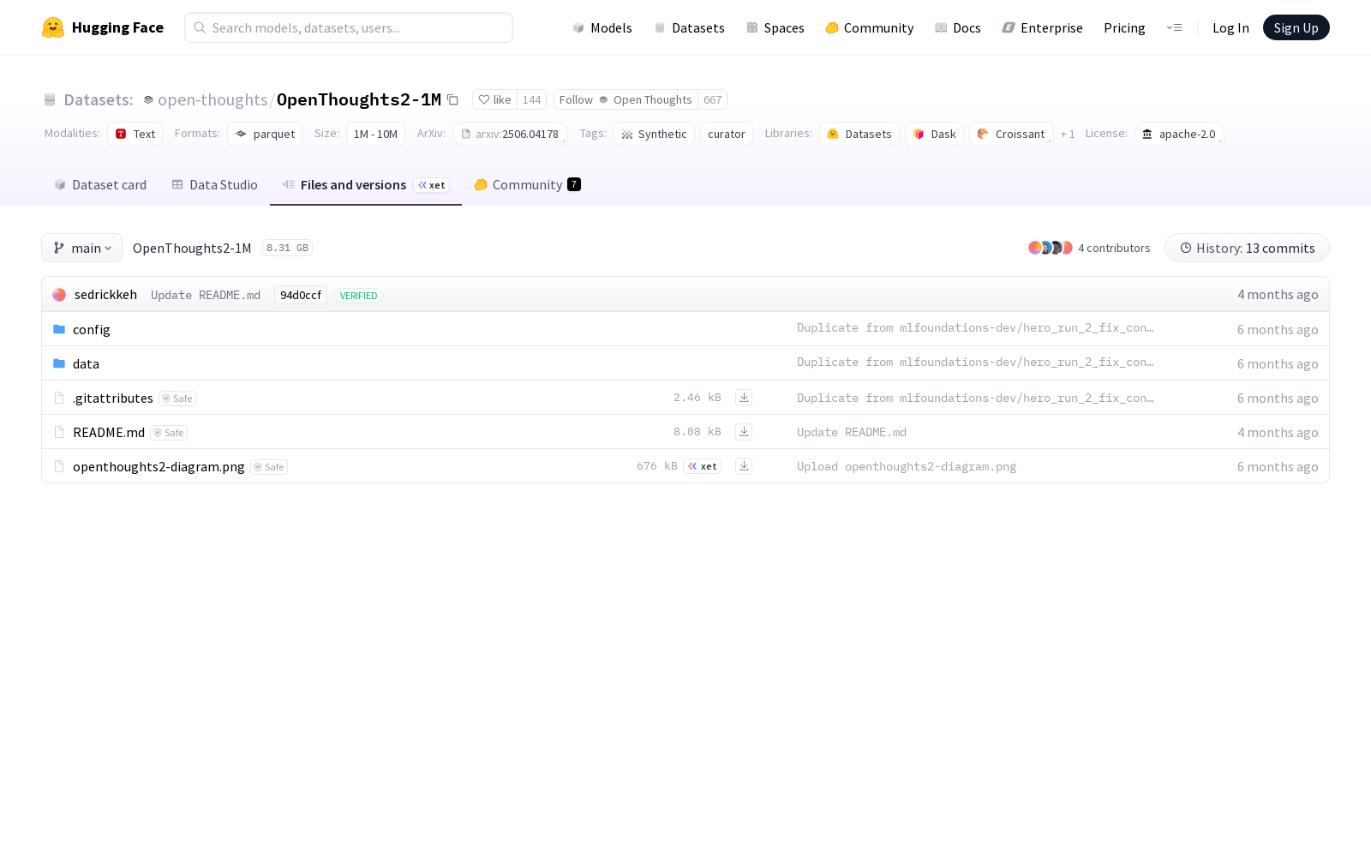Open Enterprise in the top navigation
This screenshot has width=1371, height=857.
coord(1042,27)
